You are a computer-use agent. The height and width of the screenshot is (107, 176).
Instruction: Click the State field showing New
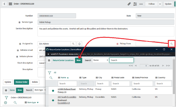(155, 16)
